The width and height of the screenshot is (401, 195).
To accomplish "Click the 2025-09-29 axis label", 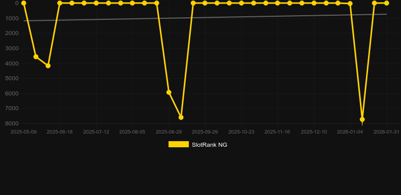I will [205, 132].
